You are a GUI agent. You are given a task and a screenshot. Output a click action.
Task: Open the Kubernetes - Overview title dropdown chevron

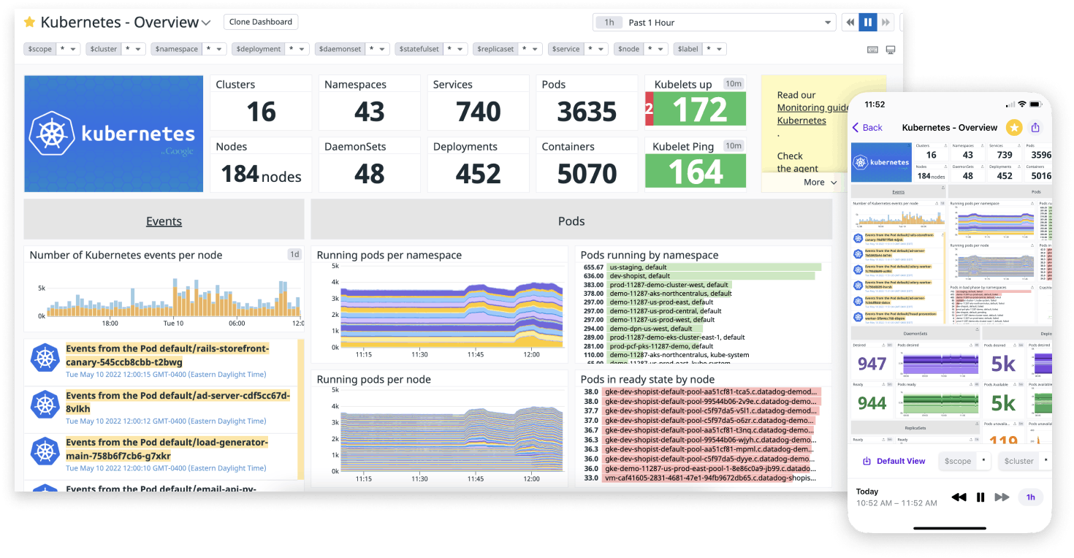point(207,22)
